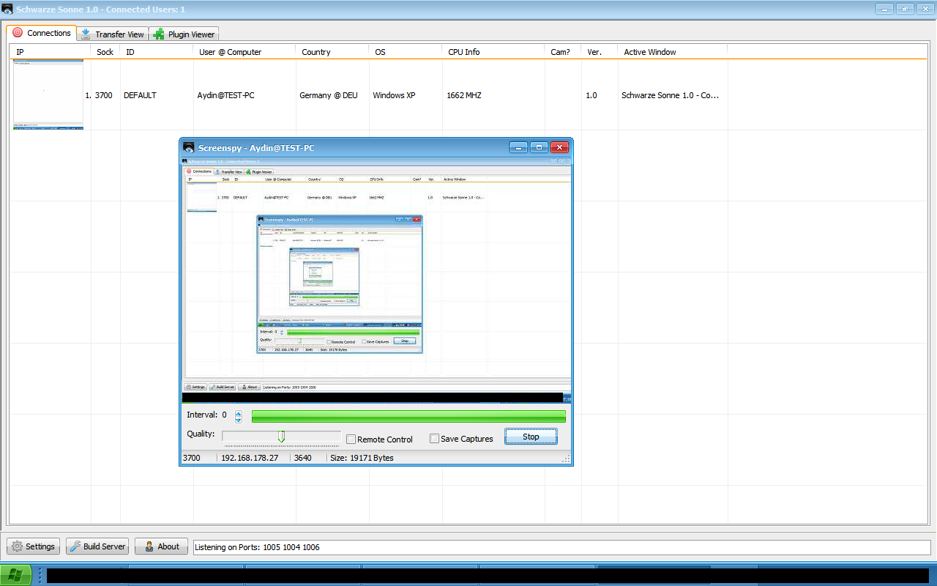Enable the Save Captures checkbox
Screen dimensions: 937x586
(435, 439)
